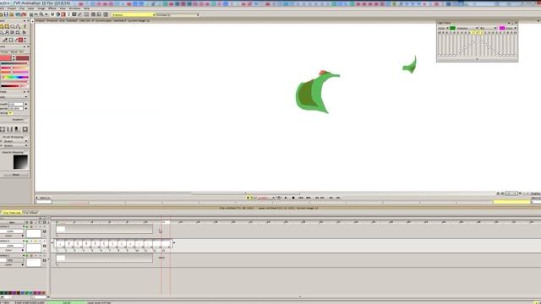This screenshot has width=541, height=304.
Task: Open the Effects menu
Action: click(52, 8)
